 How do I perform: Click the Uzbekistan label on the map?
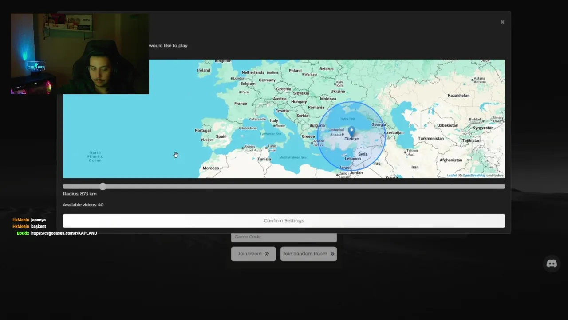point(447,125)
